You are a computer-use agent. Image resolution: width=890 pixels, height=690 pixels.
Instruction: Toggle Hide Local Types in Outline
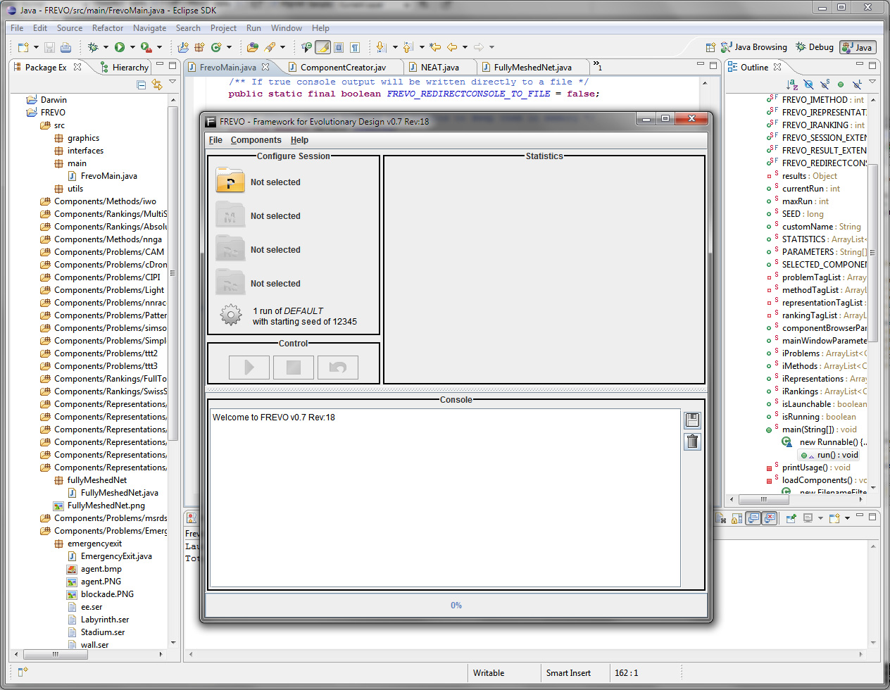tap(857, 84)
